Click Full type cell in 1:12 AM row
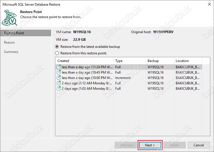214x152 pixels. pos(118,83)
